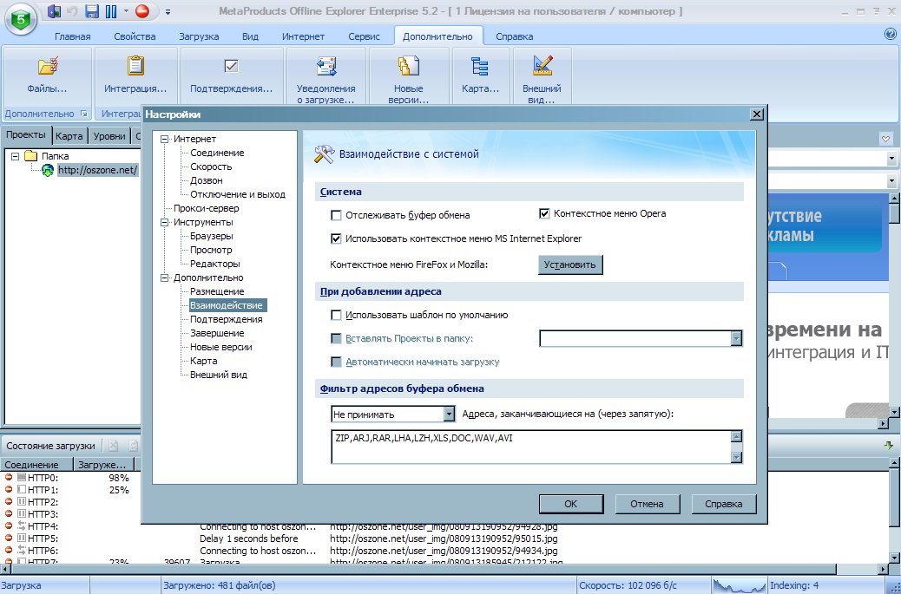The width and height of the screenshot is (901, 594).
Task: Click the Папка folder icon in projects tree
Action: [x=31, y=155]
